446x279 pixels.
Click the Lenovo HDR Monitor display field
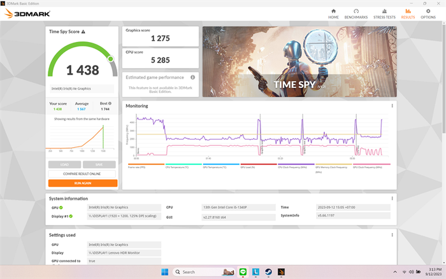click(124, 253)
